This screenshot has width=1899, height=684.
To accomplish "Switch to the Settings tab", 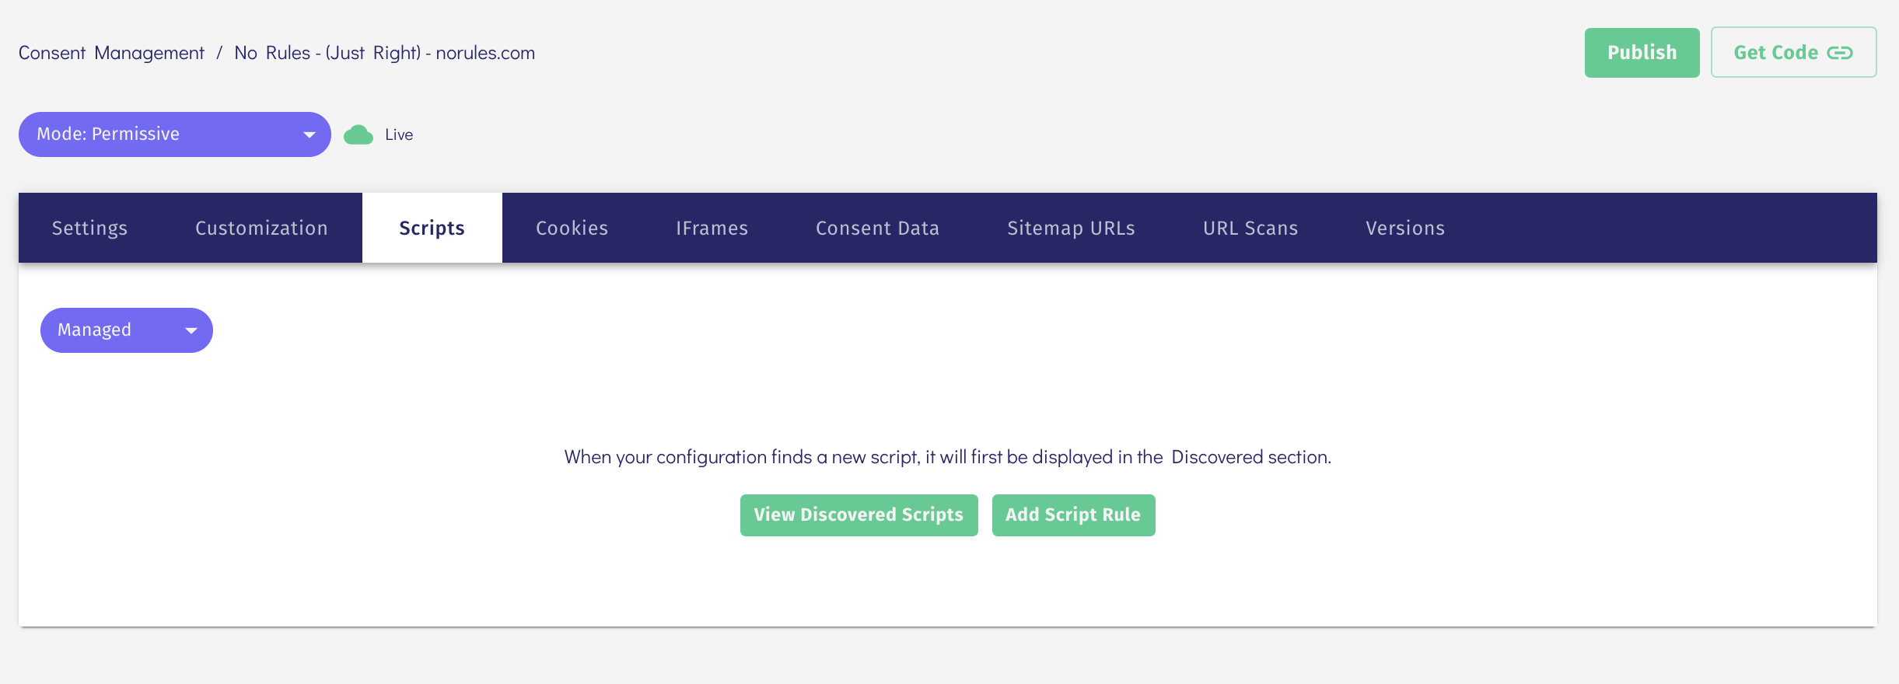I will point(89,228).
